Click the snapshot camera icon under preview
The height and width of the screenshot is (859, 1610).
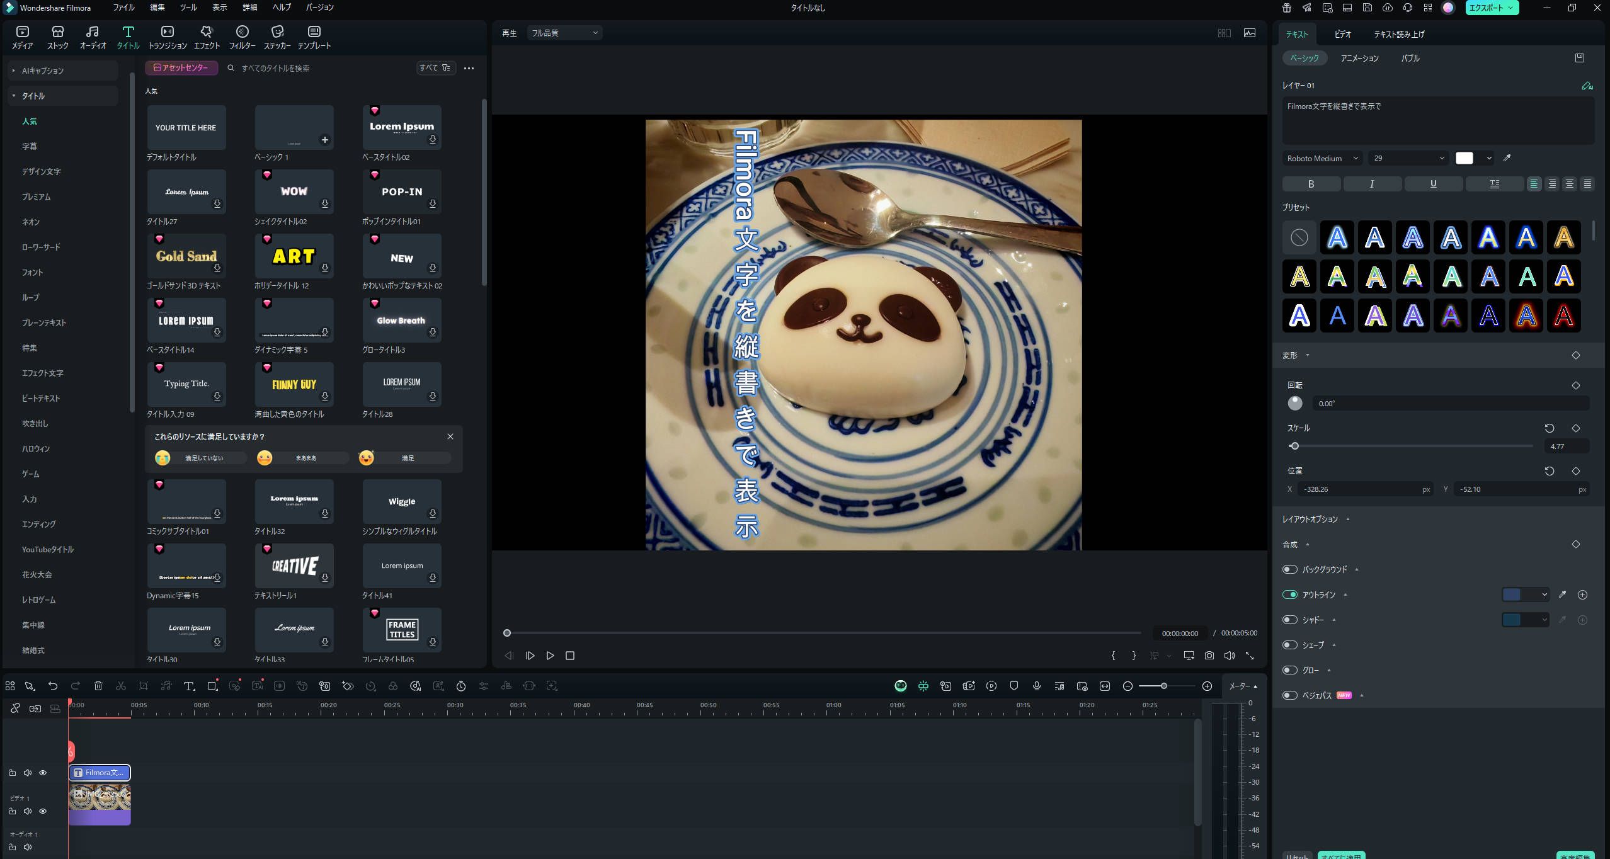click(x=1209, y=656)
